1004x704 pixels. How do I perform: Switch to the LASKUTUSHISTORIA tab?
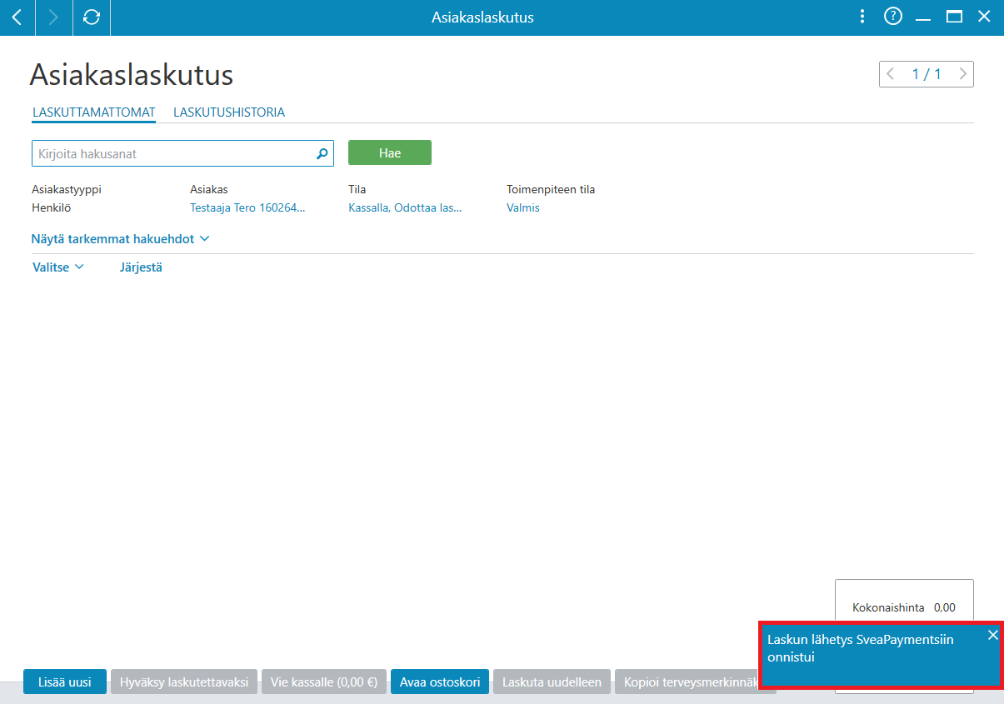click(229, 112)
